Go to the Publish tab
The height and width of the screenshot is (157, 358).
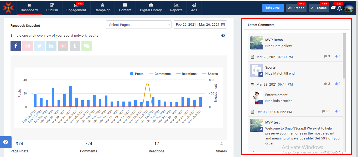click(x=52, y=8)
